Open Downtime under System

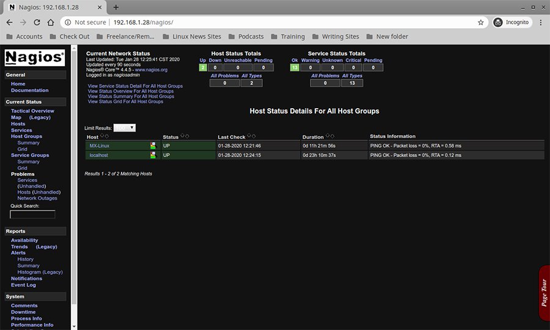(x=23, y=312)
